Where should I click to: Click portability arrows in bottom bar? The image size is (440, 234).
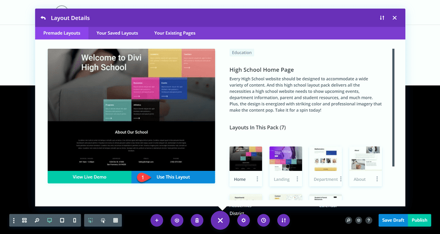[284, 221]
